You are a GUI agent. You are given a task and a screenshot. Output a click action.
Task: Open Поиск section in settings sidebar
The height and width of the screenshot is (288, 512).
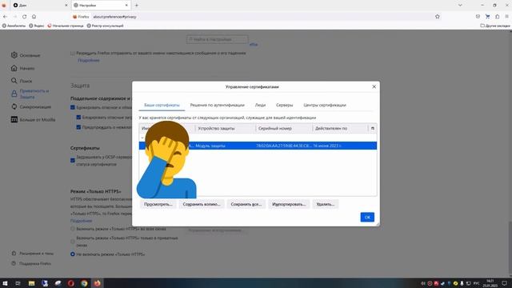[22, 81]
